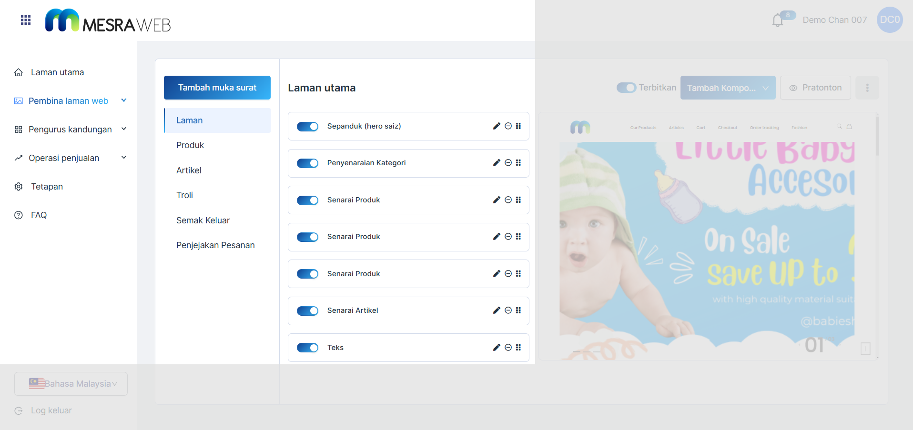Viewport: 913px width, 430px height.
Task: Edit the Sepanduk (hero saiz) component
Action: [496, 126]
